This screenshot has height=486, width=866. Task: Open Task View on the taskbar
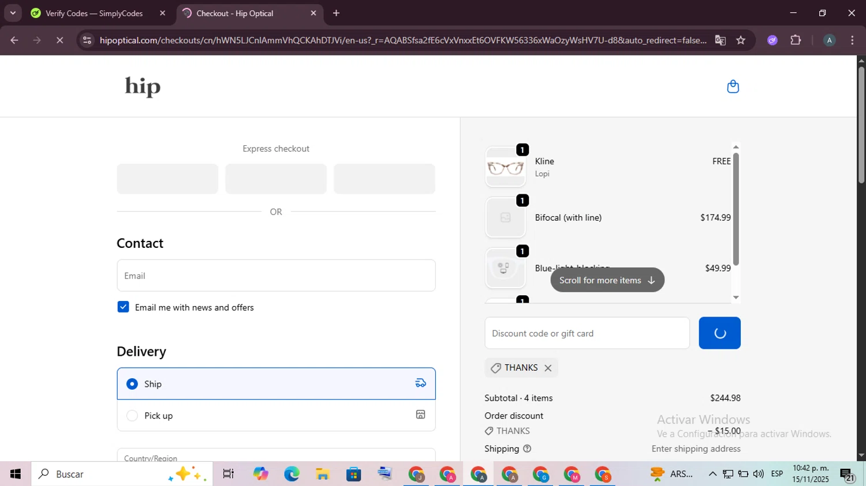[229, 474]
